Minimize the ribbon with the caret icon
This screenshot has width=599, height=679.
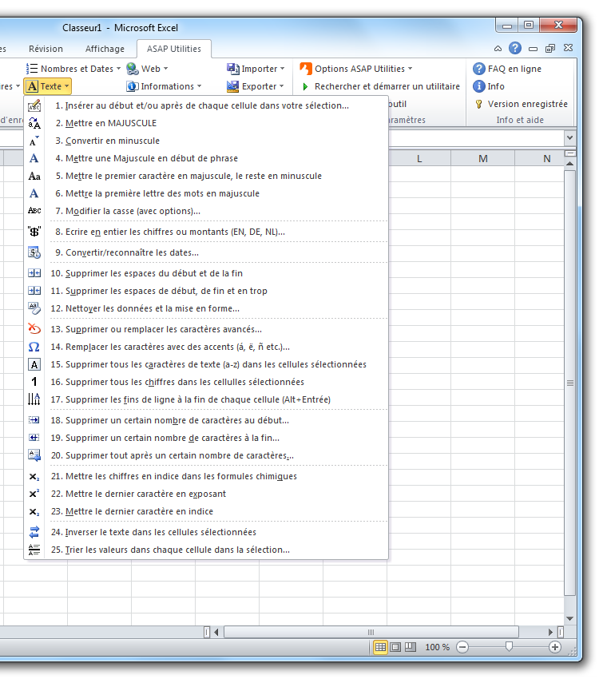[x=498, y=49]
